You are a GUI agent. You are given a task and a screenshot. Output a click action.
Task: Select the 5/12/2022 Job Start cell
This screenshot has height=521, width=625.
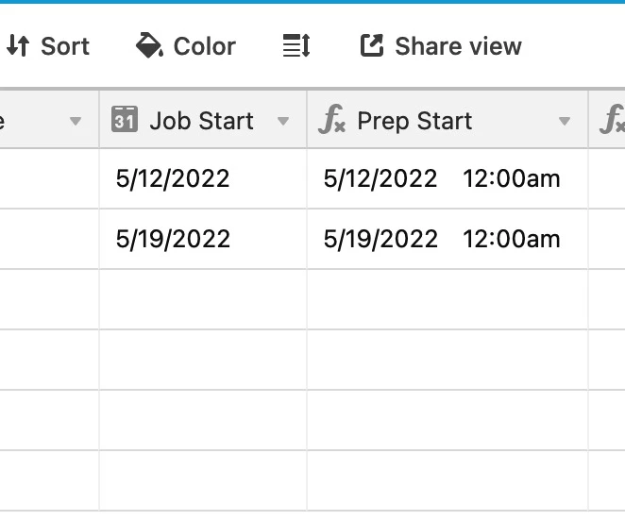pos(202,178)
